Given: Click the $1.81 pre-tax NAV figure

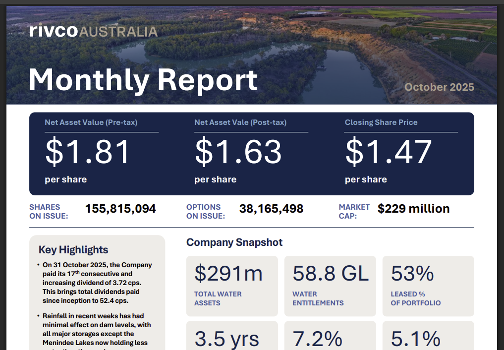Looking at the screenshot, I should (88, 152).
